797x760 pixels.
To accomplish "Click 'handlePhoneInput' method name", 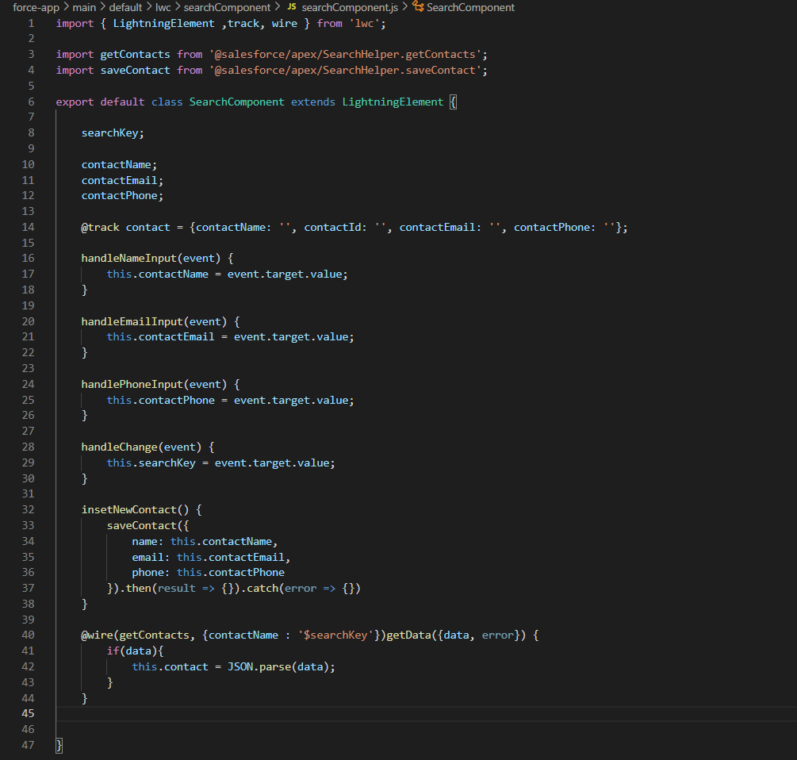I will pyautogui.click(x=132, y=384).
